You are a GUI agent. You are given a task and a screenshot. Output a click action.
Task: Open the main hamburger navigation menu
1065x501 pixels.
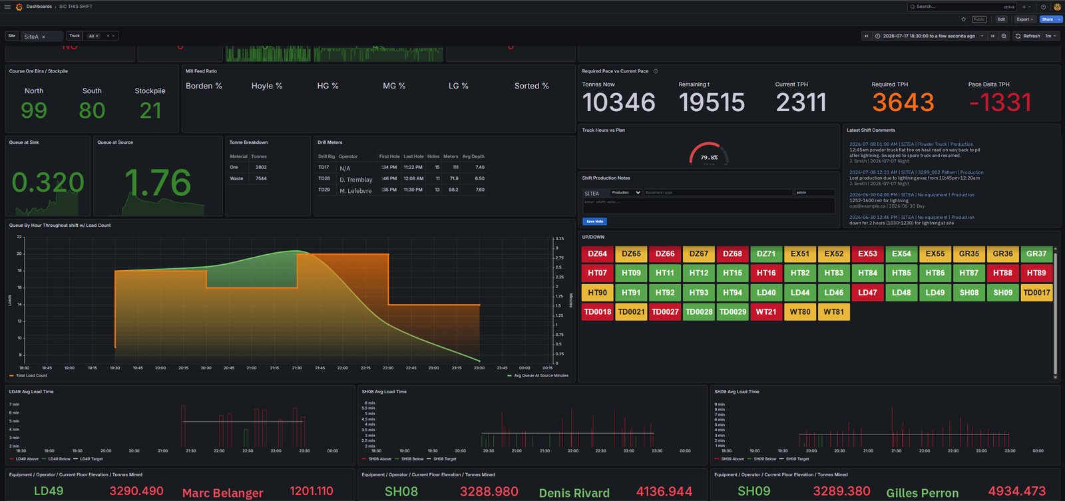click(7, 7)
